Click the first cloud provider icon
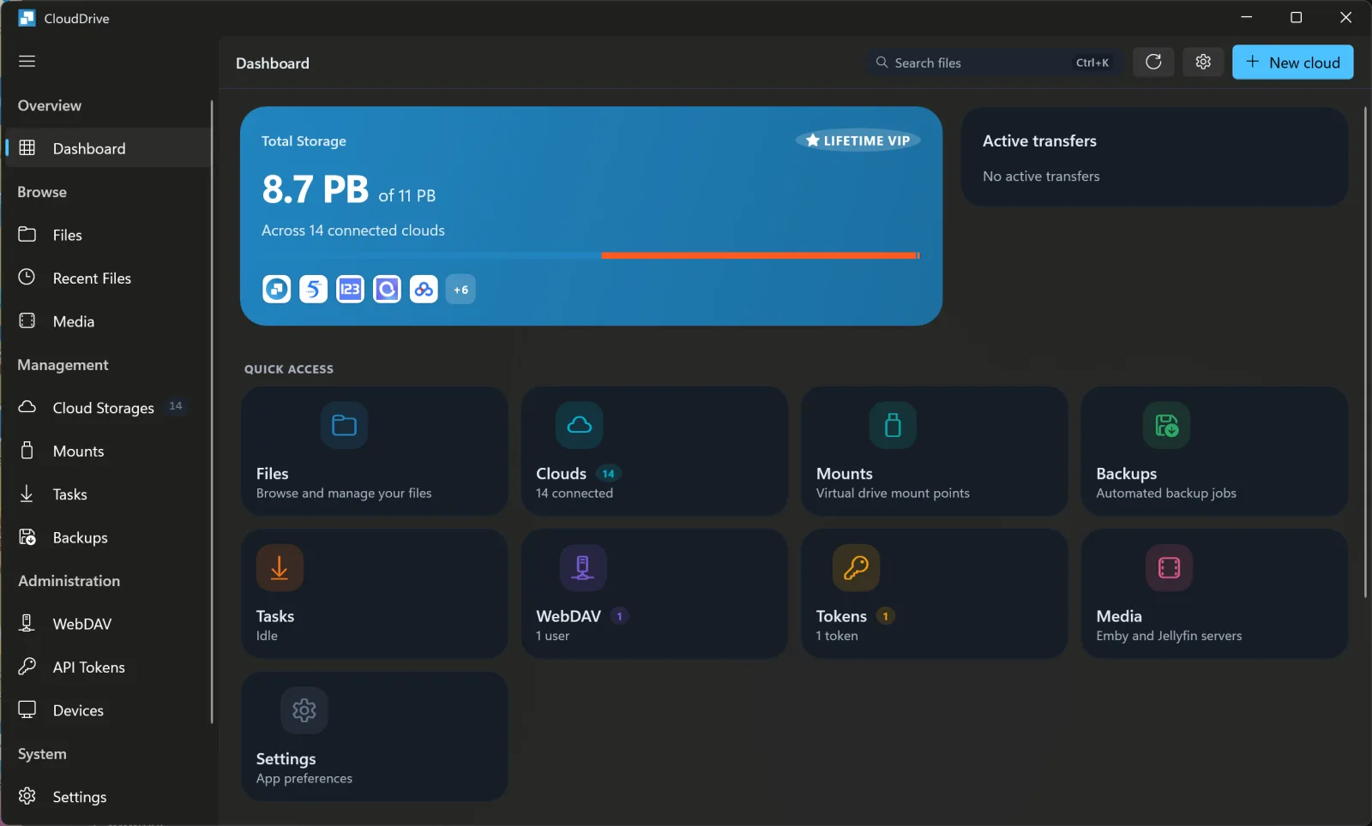Viewport: 1372px width, 826px height. tap(276, 290)
